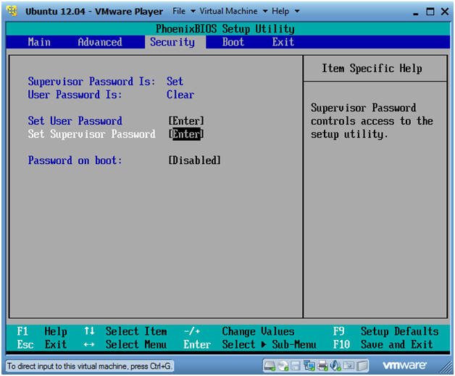Click the virtual display device icon
The image size is (455, 376).
coord(348,366)
